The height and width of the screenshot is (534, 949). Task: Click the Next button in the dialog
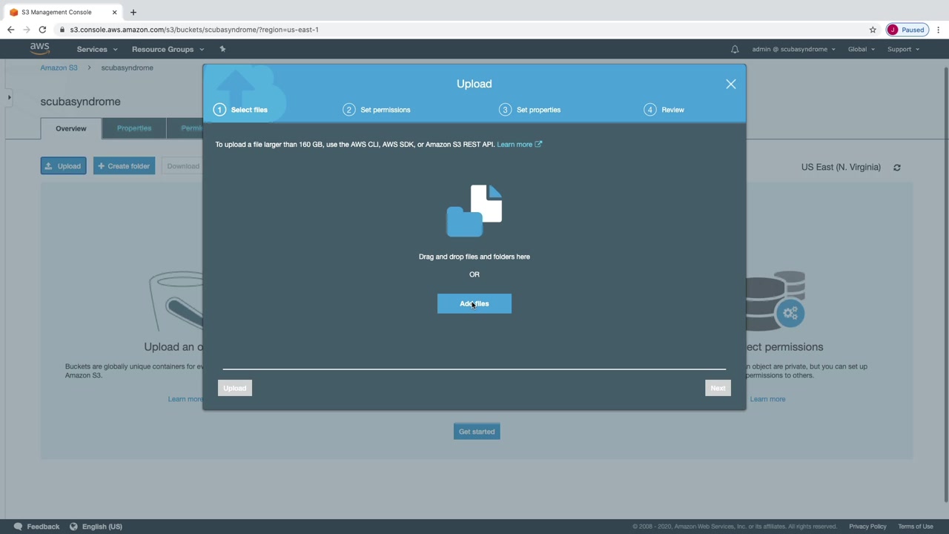[x=718, y=388]
